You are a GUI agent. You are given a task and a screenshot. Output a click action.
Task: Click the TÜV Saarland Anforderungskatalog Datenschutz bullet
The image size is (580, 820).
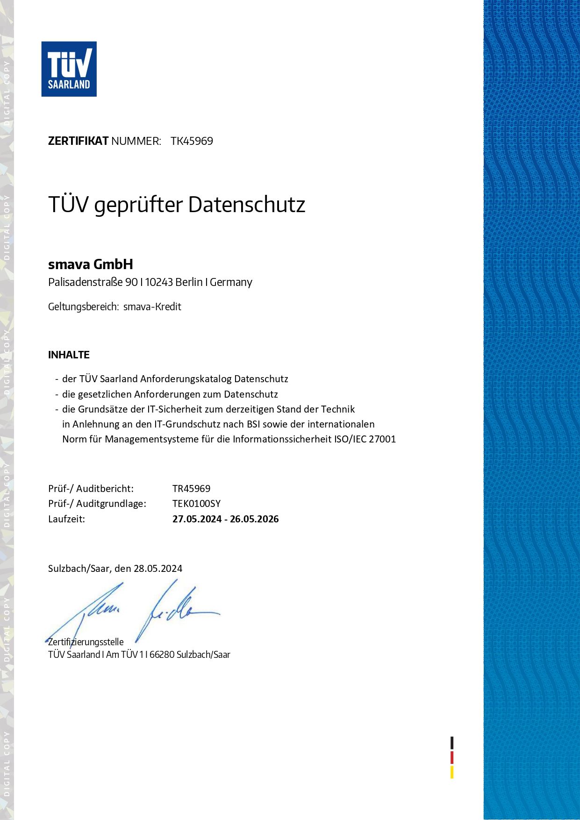[x=175, y=379]
